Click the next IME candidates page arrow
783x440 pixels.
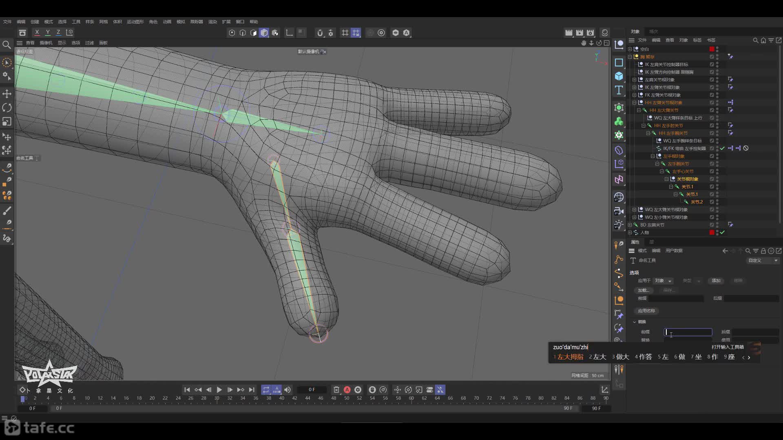(x=749, y=357)
